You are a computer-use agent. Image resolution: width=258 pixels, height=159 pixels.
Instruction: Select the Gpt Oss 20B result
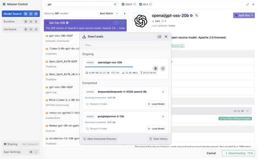85,25
